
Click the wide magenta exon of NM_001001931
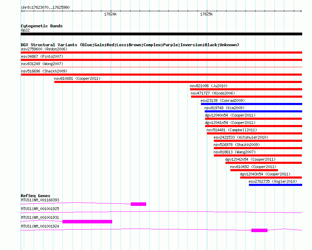(87, 222)
